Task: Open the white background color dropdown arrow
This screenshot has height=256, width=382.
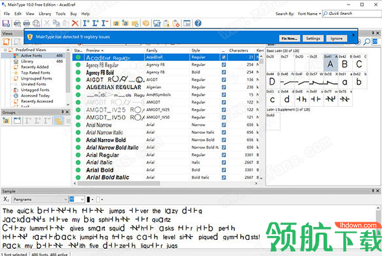Action: (102, 200)
